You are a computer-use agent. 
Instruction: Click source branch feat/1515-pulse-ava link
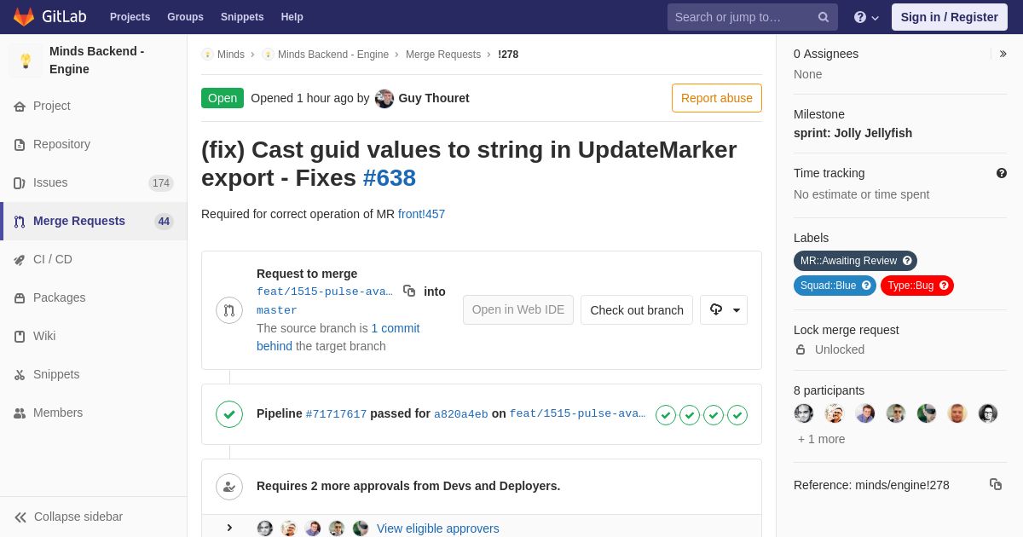coord(325,292)
